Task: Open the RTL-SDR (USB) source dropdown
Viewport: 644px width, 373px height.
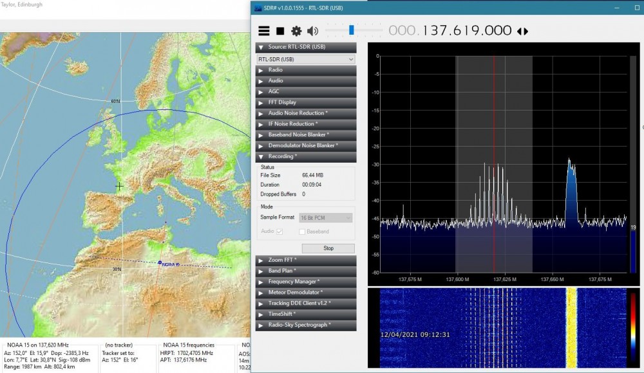Action: coord(305,59)
